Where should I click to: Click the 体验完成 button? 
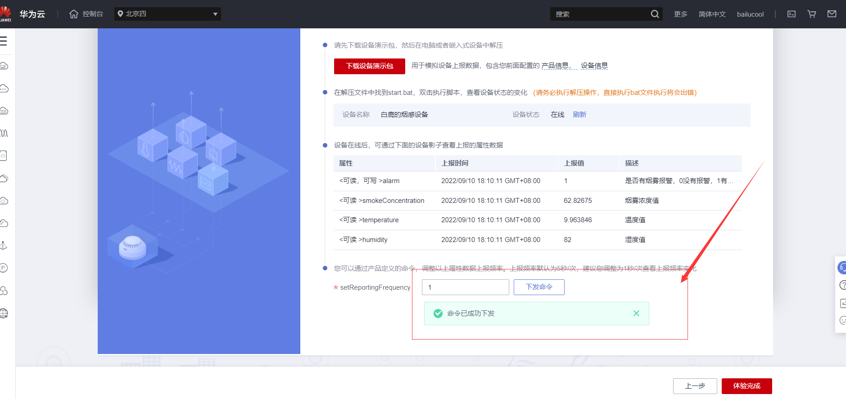click(x=746, y=386)
